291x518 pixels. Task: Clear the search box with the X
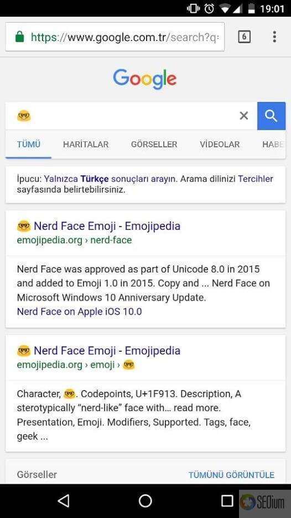pyautogui.click(x=244, y=116)
